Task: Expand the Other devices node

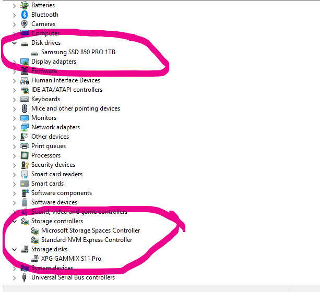Action: coord(14,137)
